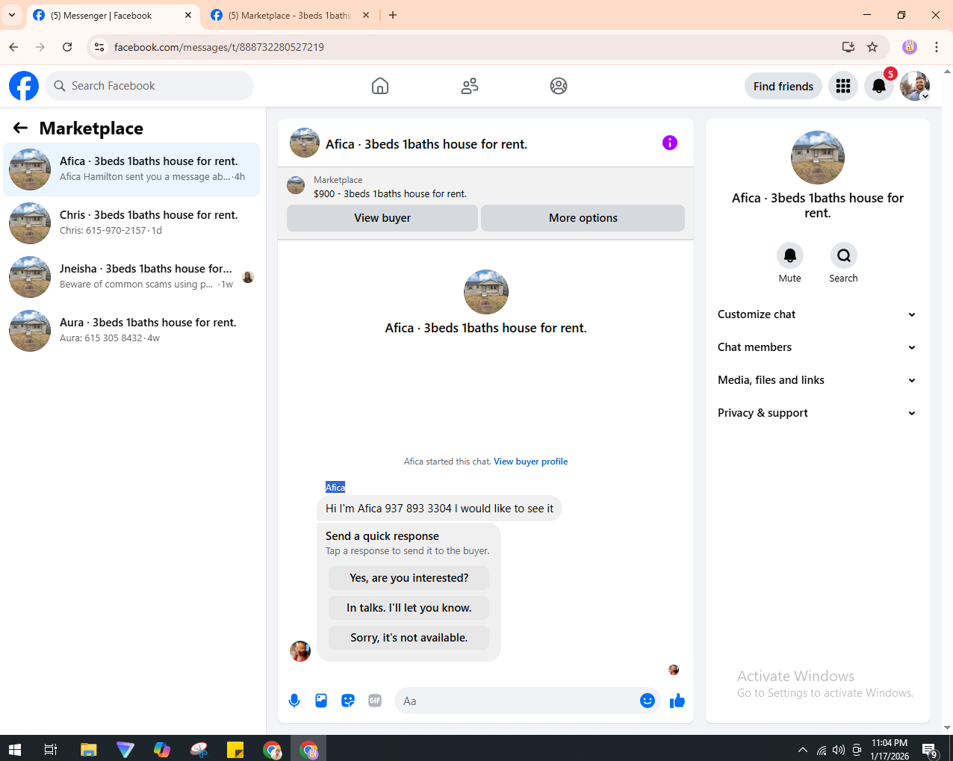Show hidden system tray icons
Image resolution: width=953 pixels, height=761 pixels.
tap(802, 749)
